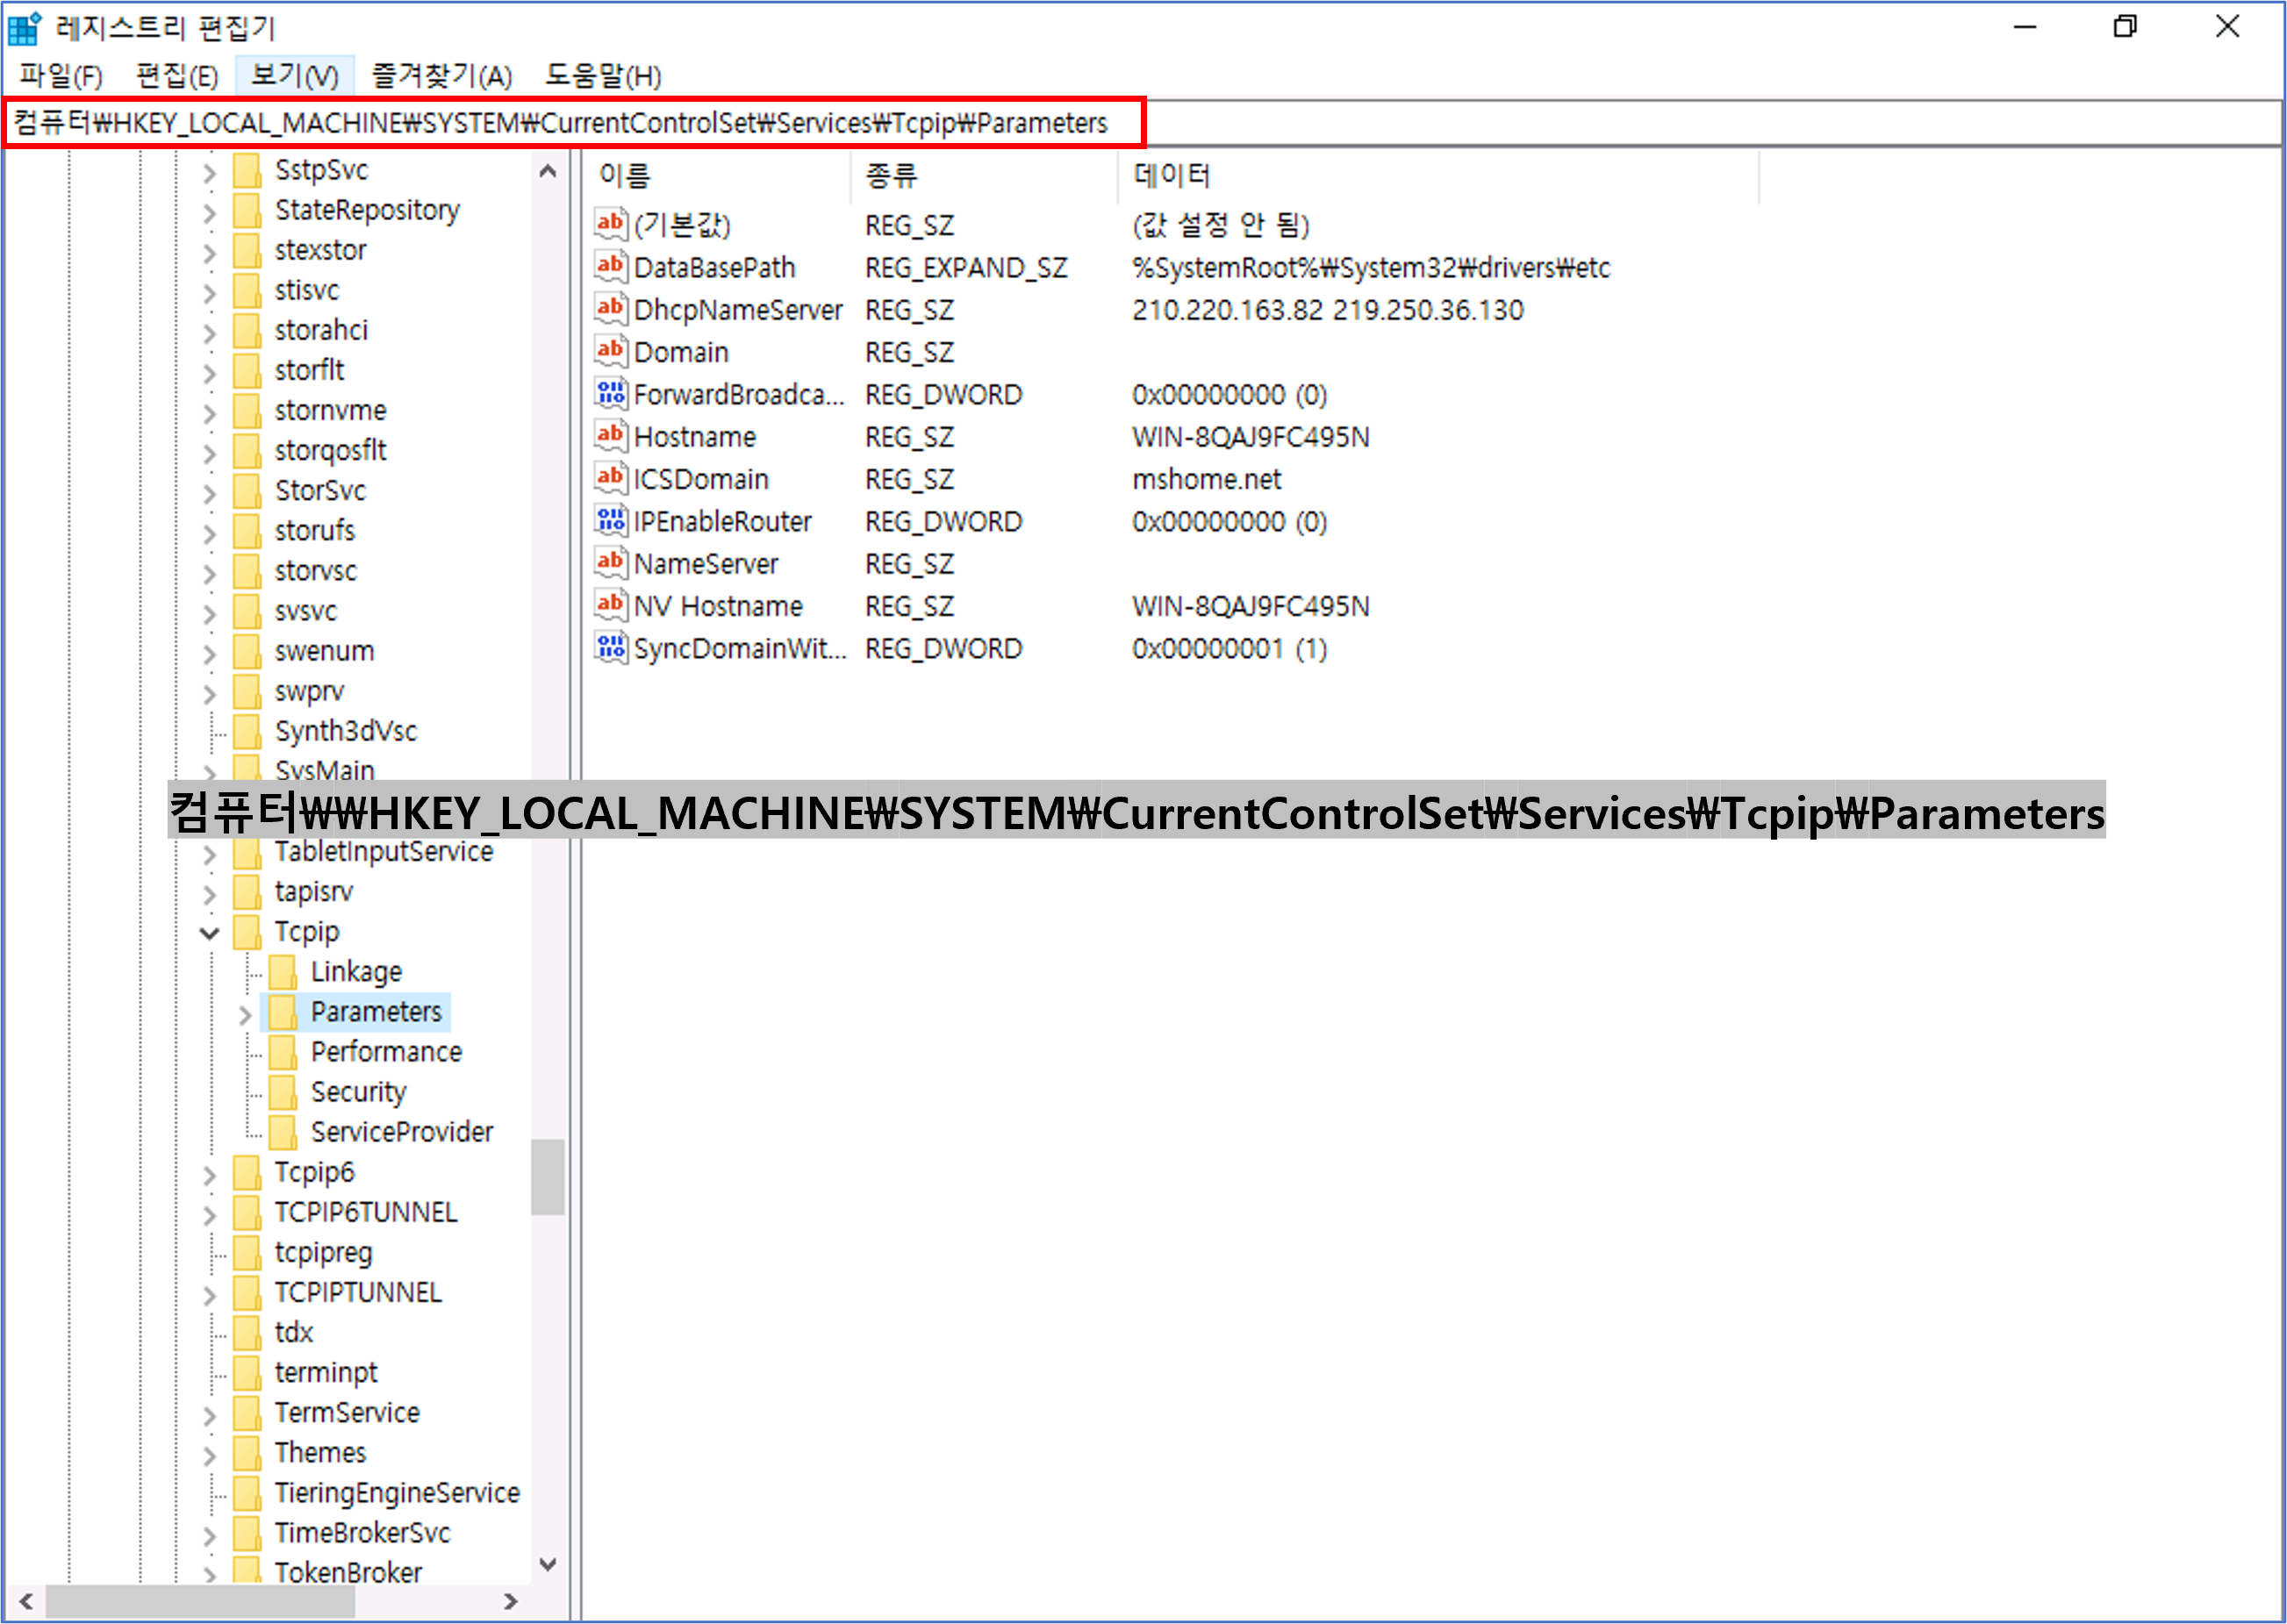
Task: Click the DataBasePath string value icon
Action: [610, 267]
